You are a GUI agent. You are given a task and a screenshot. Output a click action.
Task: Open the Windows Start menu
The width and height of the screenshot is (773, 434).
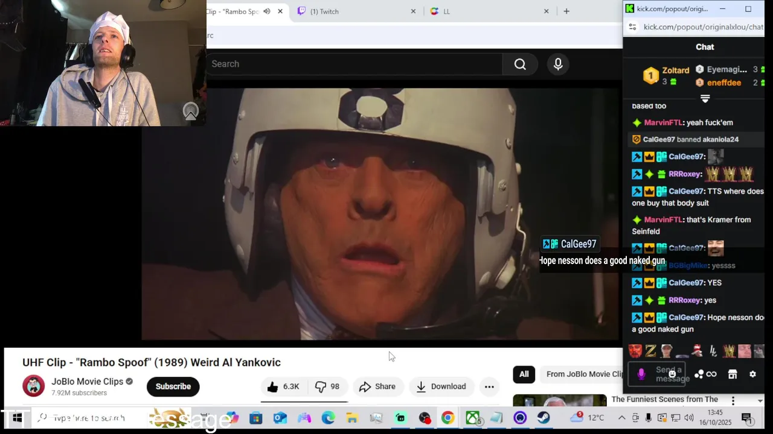16,418
